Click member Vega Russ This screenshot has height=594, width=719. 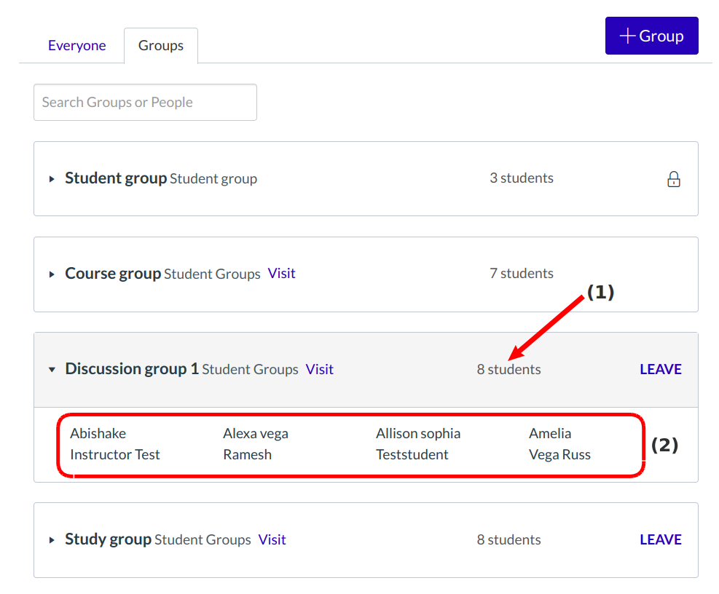tap(559, 454)
